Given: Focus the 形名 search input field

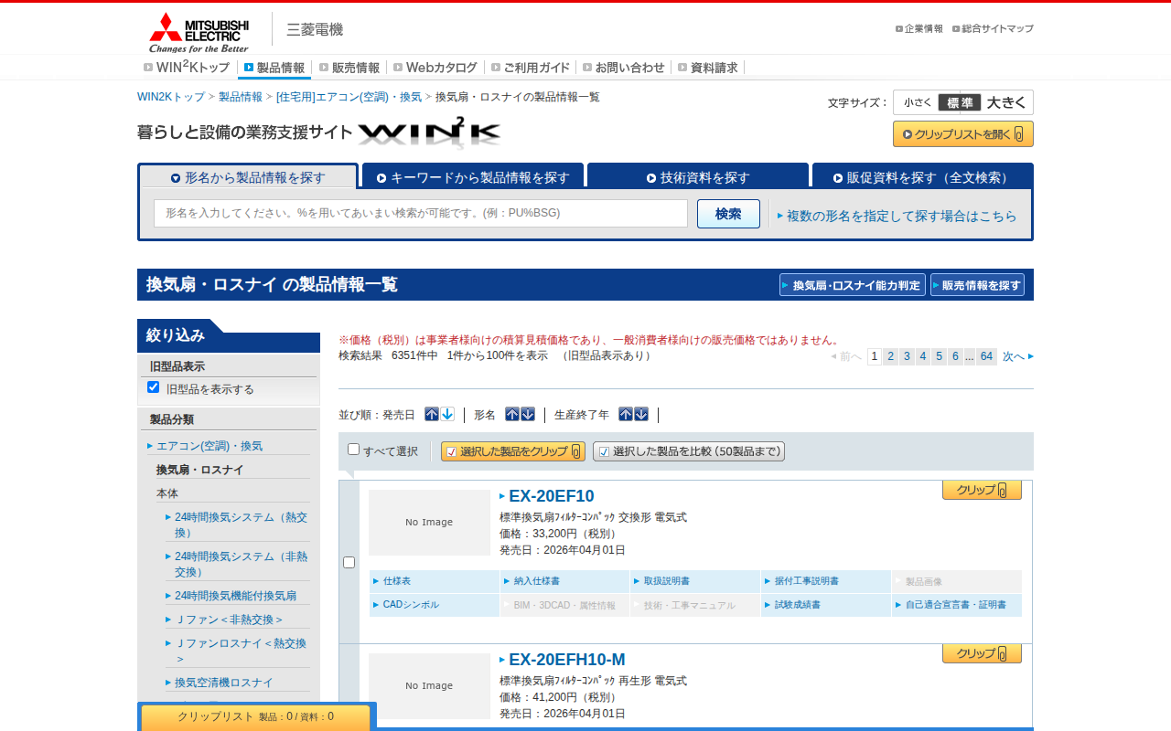Looking at the screenshot, I should 421,213.
